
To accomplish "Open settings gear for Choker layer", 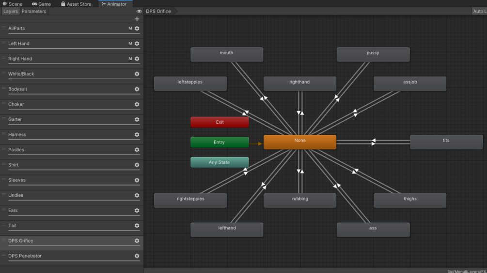I will 137,104.
